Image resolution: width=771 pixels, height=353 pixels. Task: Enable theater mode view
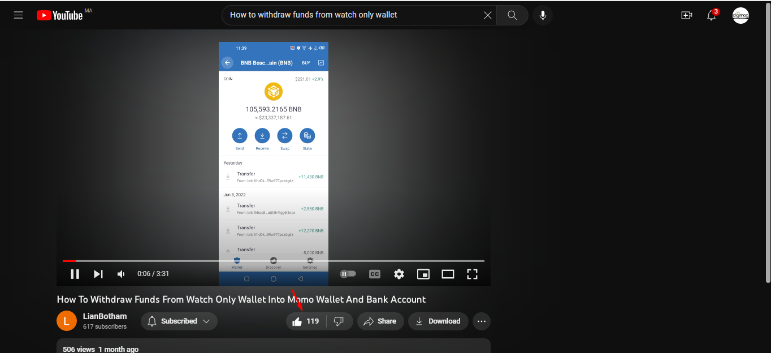(x=448, y=274)
